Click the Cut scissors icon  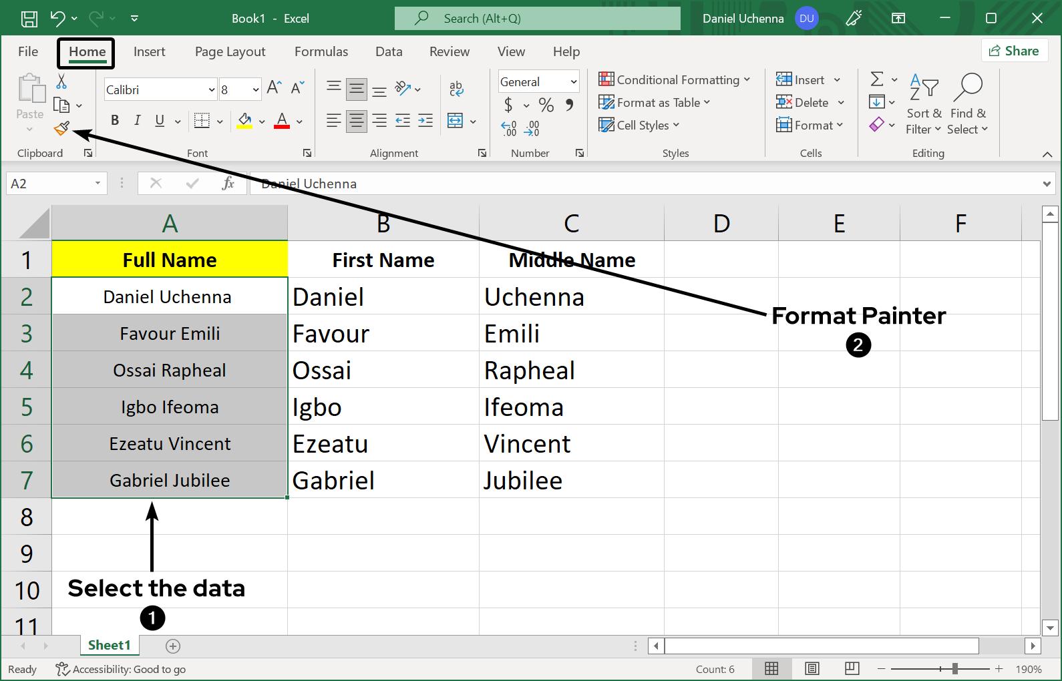point(61,81)
